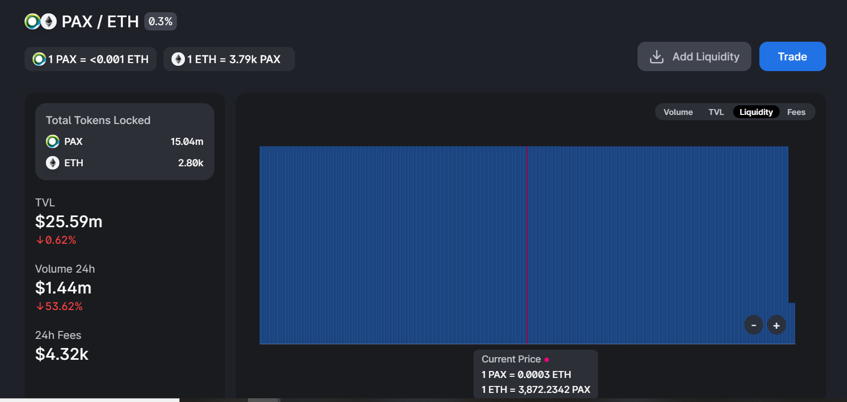The height and width of the screenshot is (402, 847).
Task: Click ETH icon in the ETH price chip
Action: 178,59
